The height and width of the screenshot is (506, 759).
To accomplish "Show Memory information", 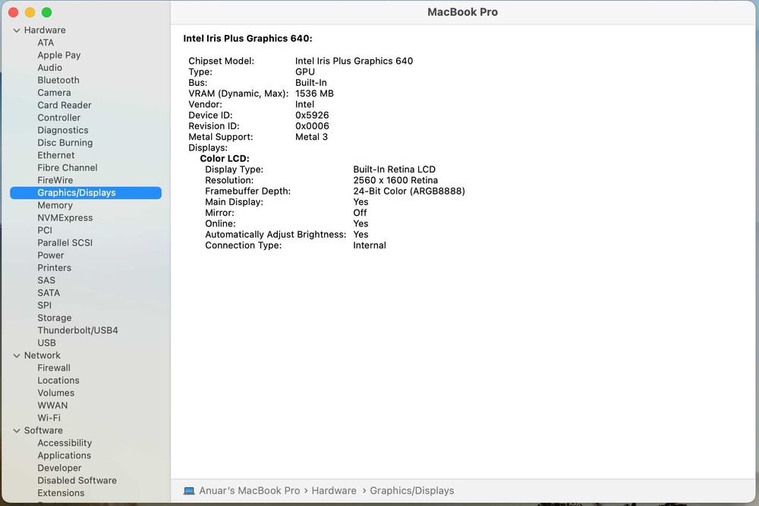I will [55, 205].
